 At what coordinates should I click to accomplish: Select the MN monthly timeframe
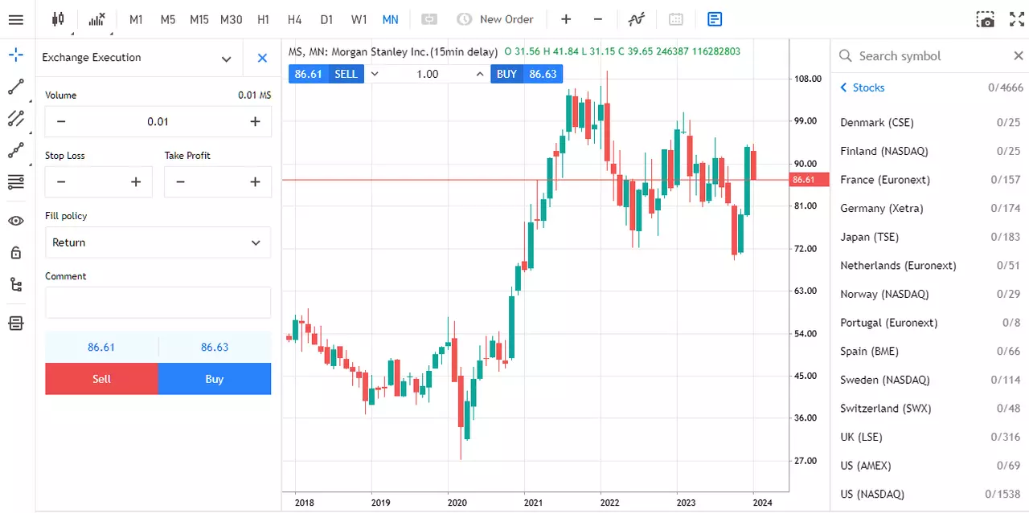(x=391, y=19)
